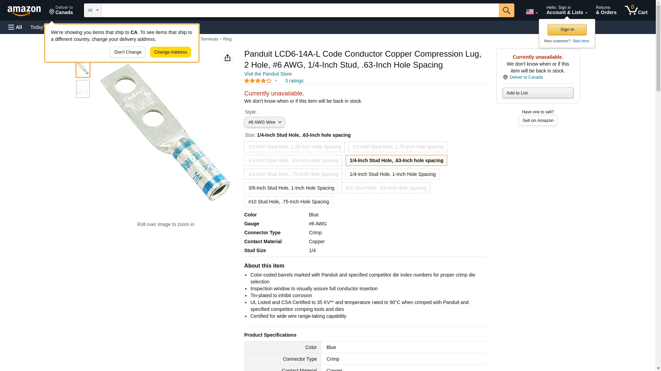Expand Account & Lists menu
The height and width of the screenshot is (371, 661).
[567, 10]
